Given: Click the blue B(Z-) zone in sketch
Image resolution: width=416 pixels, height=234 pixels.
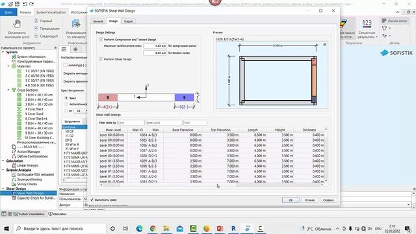Looking at the screenshot, I should click(x=185, y=97).
